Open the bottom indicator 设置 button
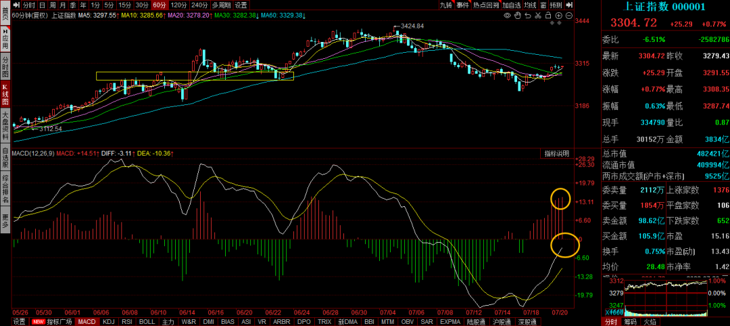This screenshot has width=730, height=326. tap(19, 321)
